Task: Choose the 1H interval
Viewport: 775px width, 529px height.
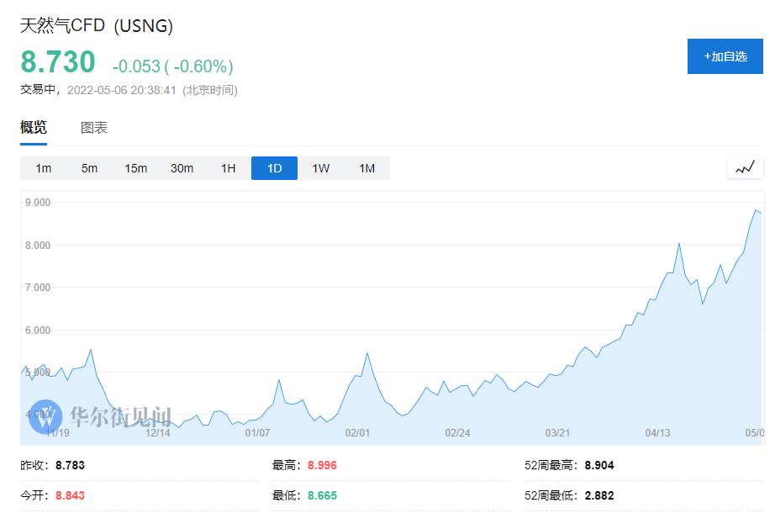Action: pos(228,168)
